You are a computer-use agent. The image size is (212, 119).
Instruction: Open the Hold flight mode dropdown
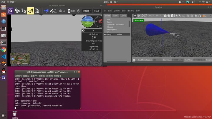[x=97, y=11]
